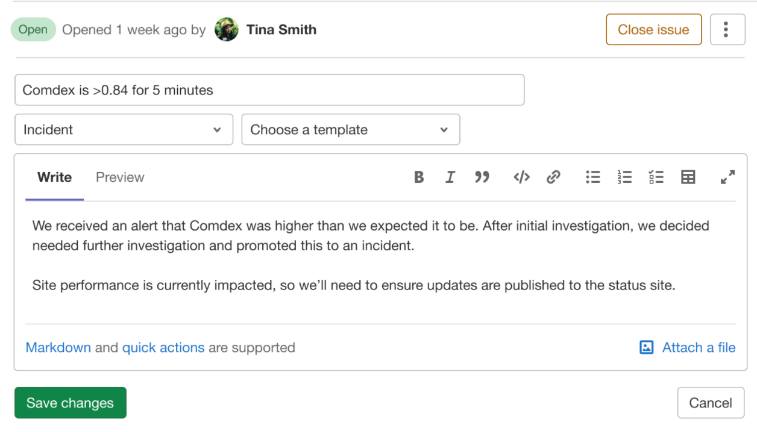This screenshot has width=757, height=432.
Task: Insert a task list
Action: tap(656, 177)
